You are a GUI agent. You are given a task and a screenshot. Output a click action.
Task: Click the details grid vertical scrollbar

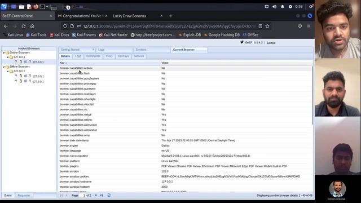tap(312, 95)
